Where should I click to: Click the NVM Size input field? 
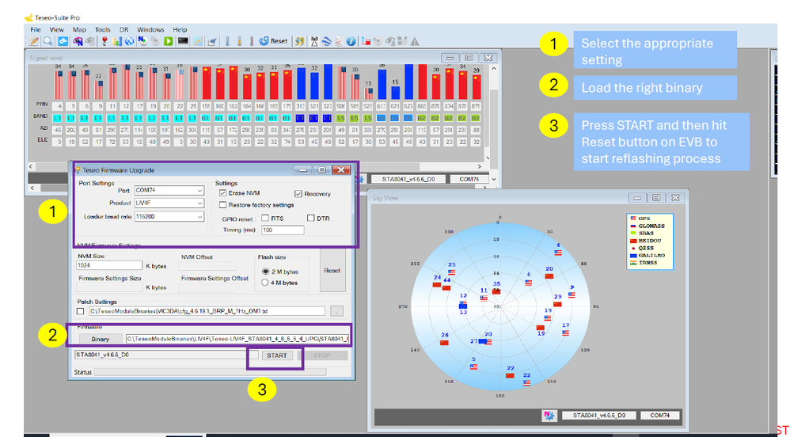[x=109, y=265]
